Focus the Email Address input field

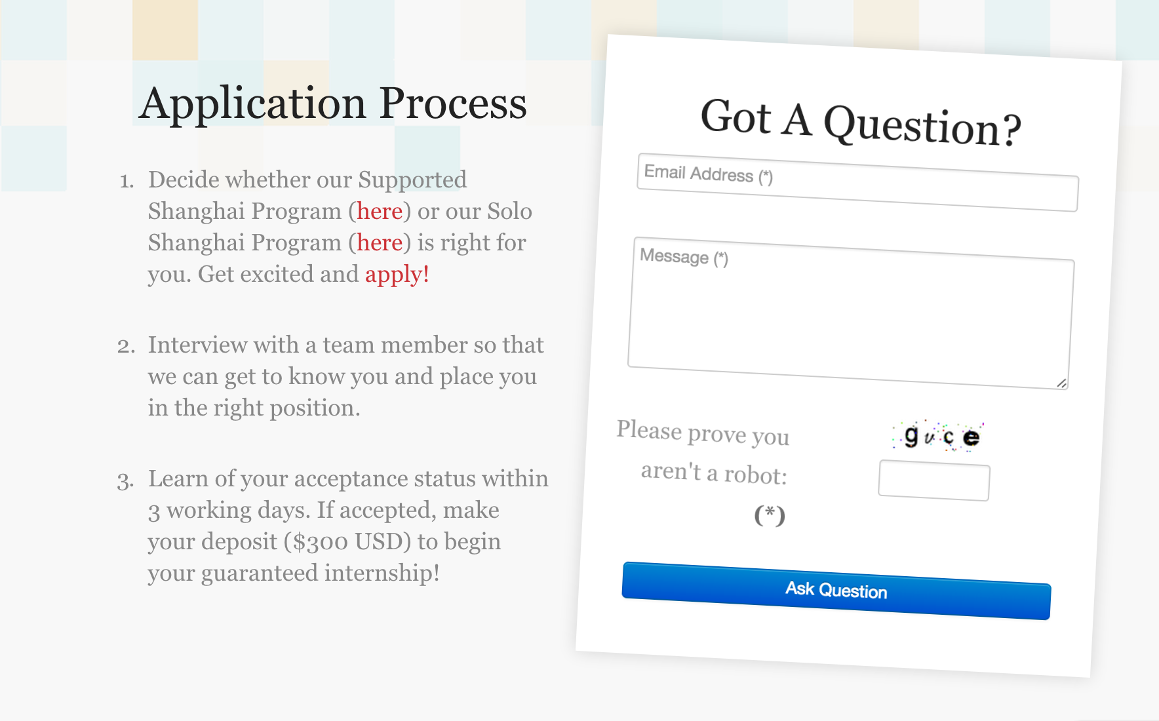pos(857,183)
